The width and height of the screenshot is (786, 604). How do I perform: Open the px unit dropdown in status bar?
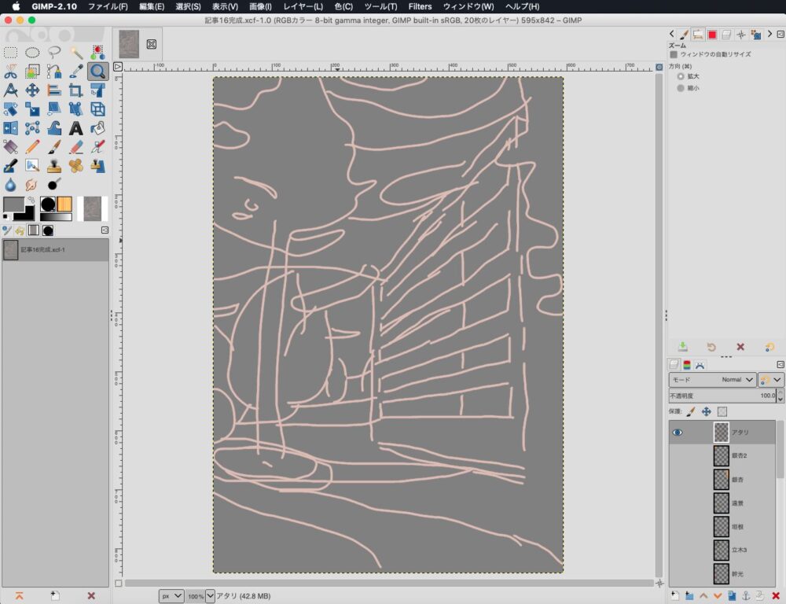[x=171, y=596]
